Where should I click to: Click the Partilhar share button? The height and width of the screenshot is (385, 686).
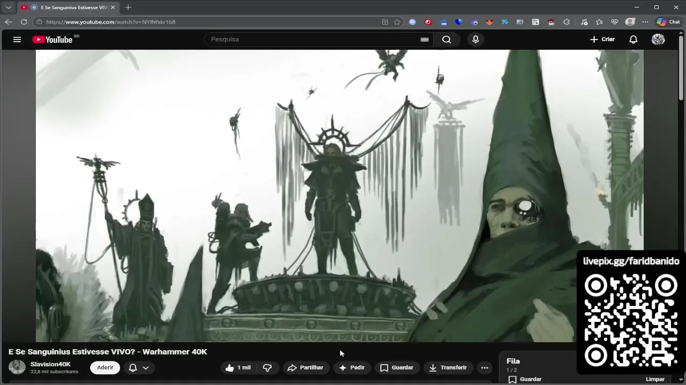pos(305,367)
